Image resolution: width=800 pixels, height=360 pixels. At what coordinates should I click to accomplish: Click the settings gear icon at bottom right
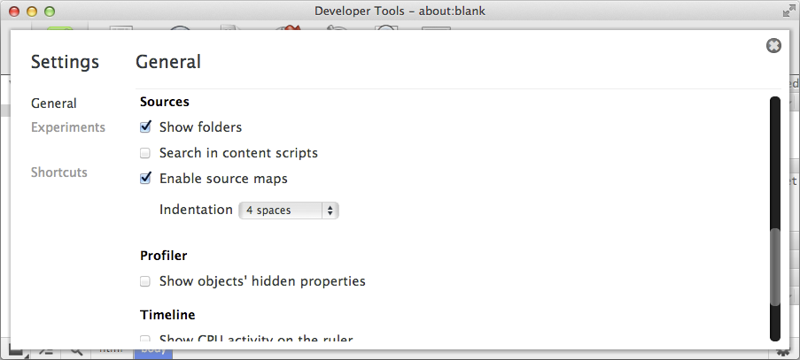pos(783,352)
